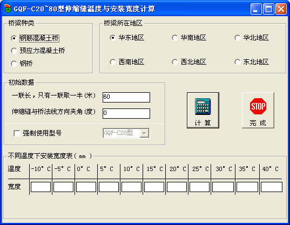Image resolution: width=290 pixels, height=225 pixels.
Task: Open the GQF-C20型 model dropdown
Action: (x=144, y=133)
